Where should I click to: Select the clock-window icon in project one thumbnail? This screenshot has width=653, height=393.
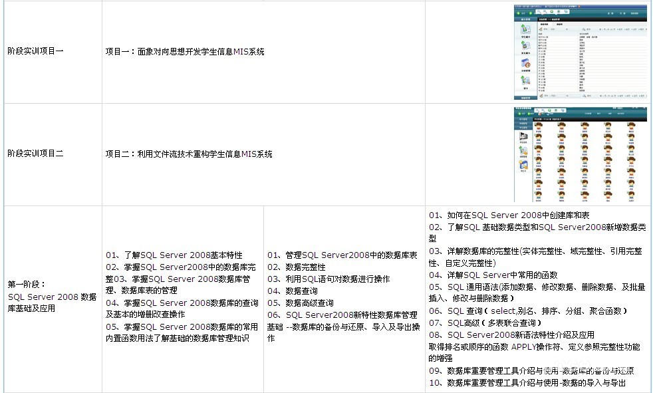[525, 64]
